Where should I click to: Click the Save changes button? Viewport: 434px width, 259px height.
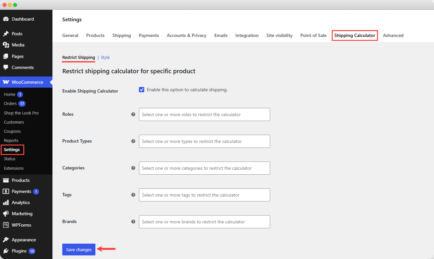tap(79, 250)
